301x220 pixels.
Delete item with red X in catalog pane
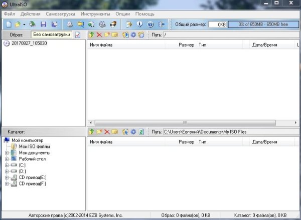(x=107, y=132)
